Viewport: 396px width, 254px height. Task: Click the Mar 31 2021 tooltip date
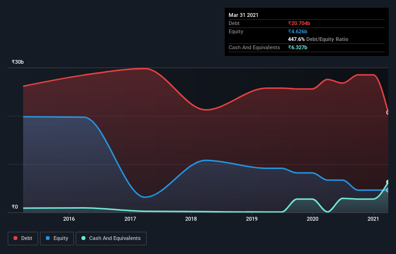244,15
